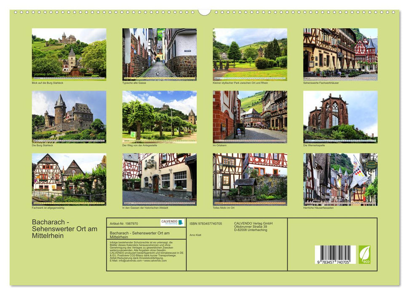Open the www.calvendo.com website link
The image size is (409, 295).
[x=155, y=261]
